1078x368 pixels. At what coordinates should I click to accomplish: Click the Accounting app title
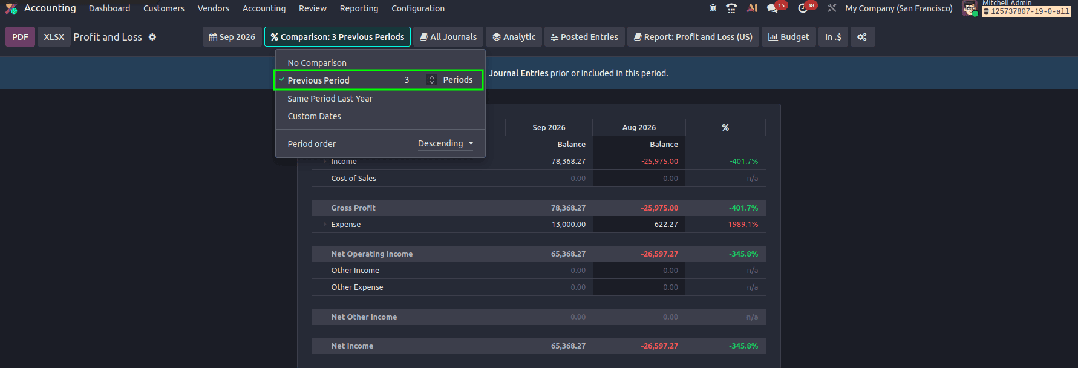click(50, 8)
